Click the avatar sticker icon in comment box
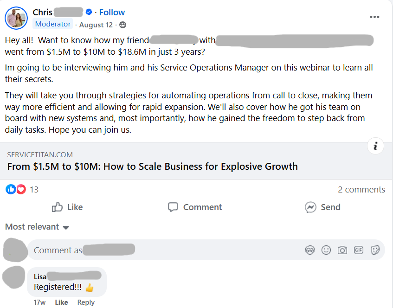Image resolution: width=393 pixels, height=308 pixels. (310, 250)
